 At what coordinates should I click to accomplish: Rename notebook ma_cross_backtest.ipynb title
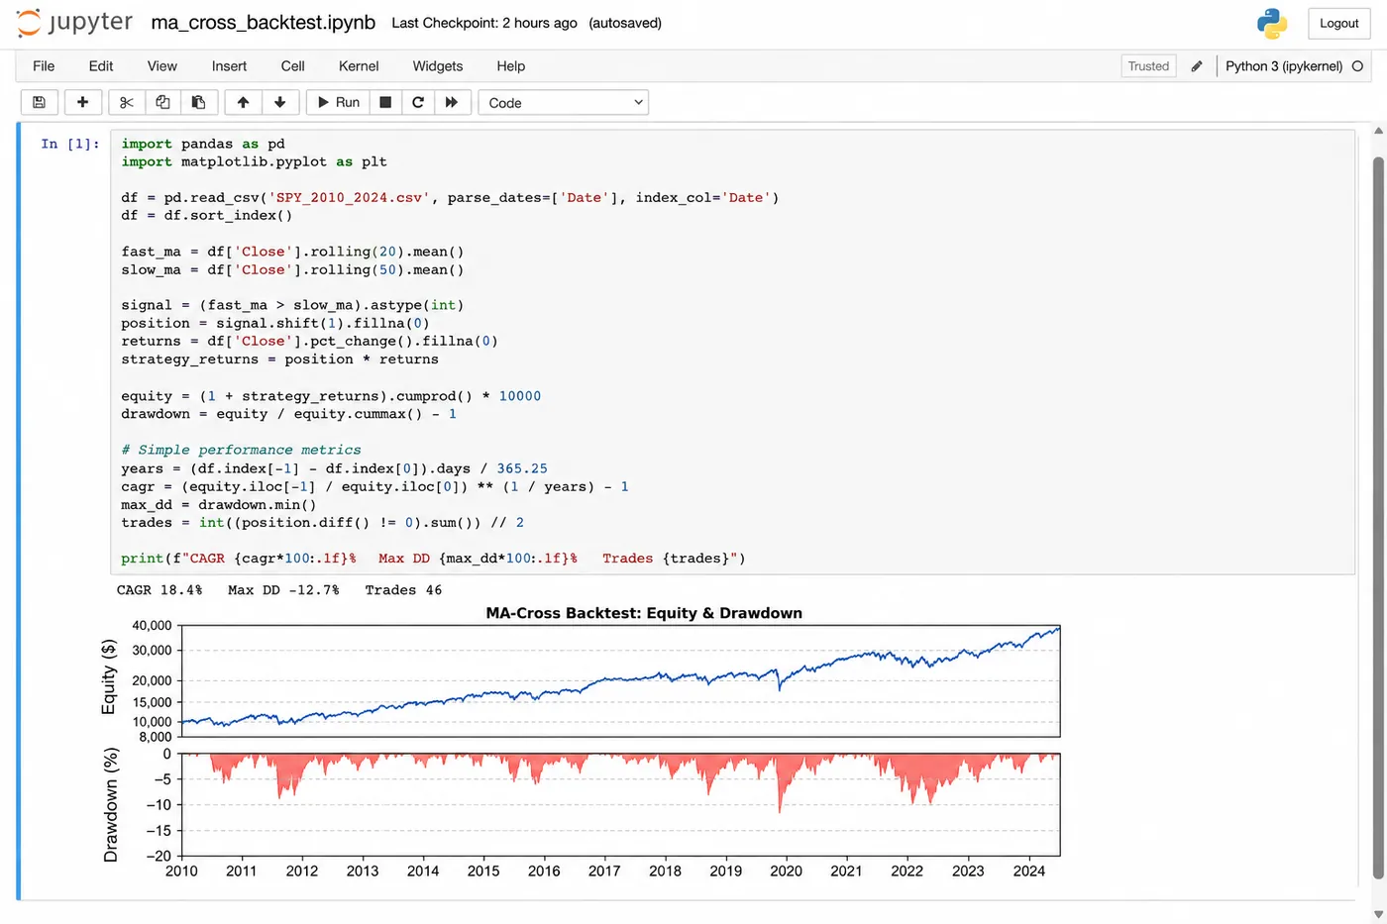coord(264,22)
